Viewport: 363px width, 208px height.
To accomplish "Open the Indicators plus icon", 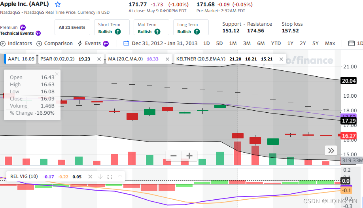I will (3, 43).
